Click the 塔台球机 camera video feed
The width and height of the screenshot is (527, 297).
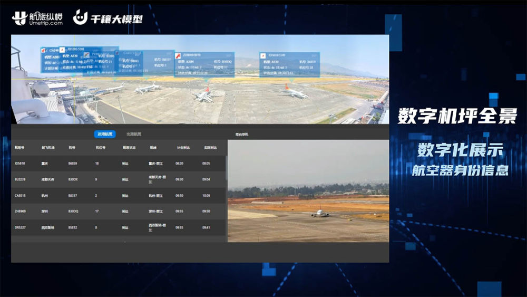(308, 191)
